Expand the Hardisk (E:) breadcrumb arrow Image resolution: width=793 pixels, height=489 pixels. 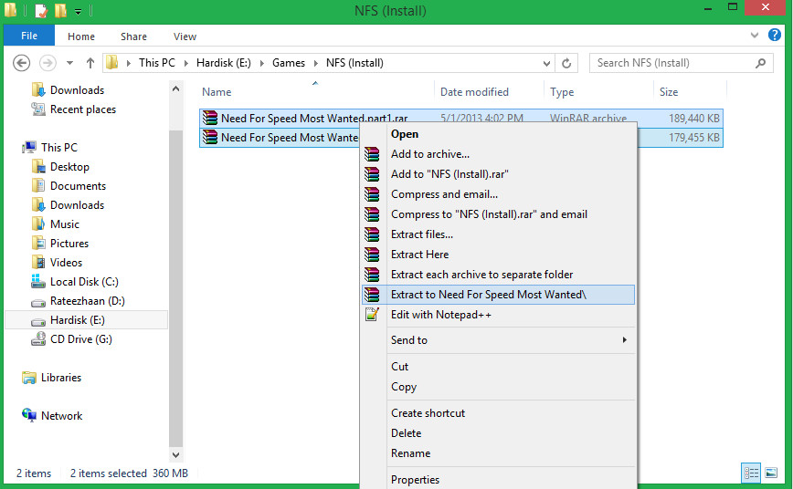[x=262, y=63]
